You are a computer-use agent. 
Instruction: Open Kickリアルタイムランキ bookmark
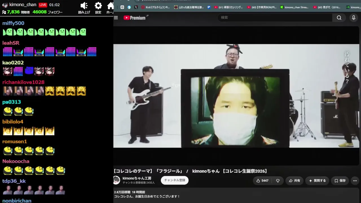tap(155, 7)
